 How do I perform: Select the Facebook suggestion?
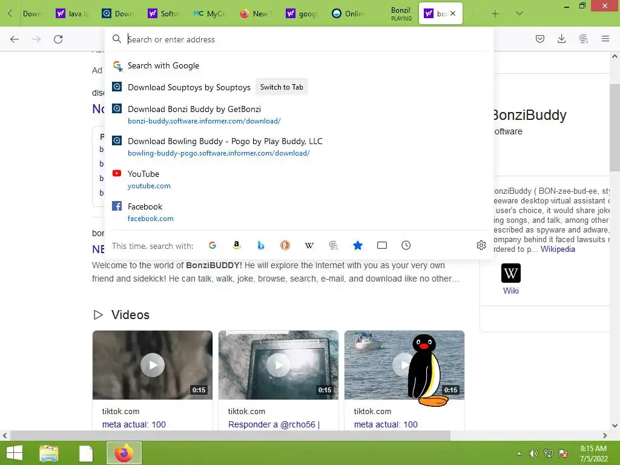click(299, 213)
